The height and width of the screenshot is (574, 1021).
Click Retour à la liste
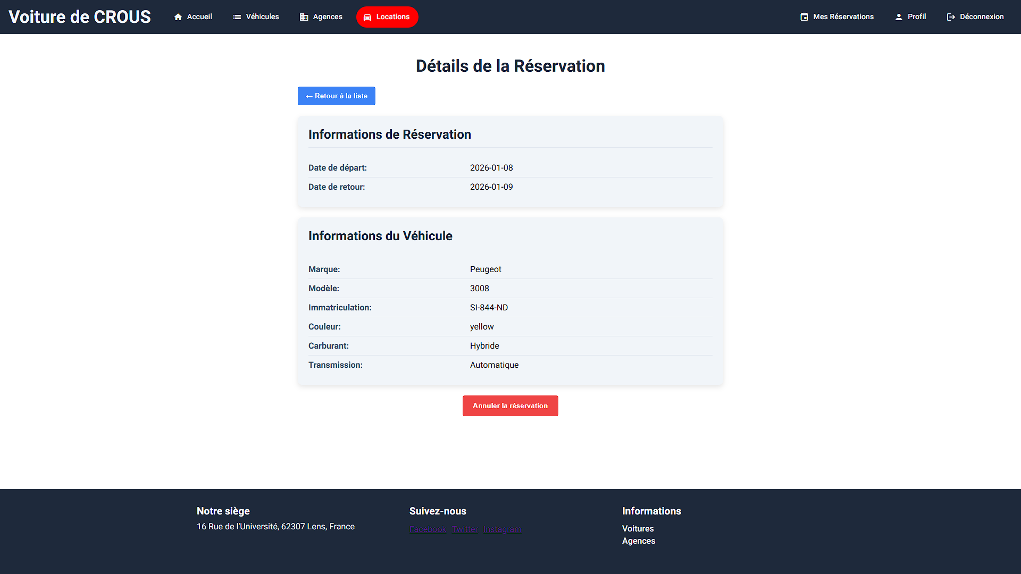[336, 96]
